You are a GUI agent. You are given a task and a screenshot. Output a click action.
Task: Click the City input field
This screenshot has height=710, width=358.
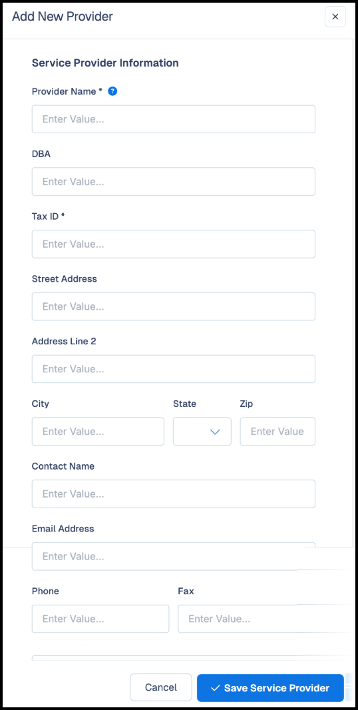(x=98, y=432)
